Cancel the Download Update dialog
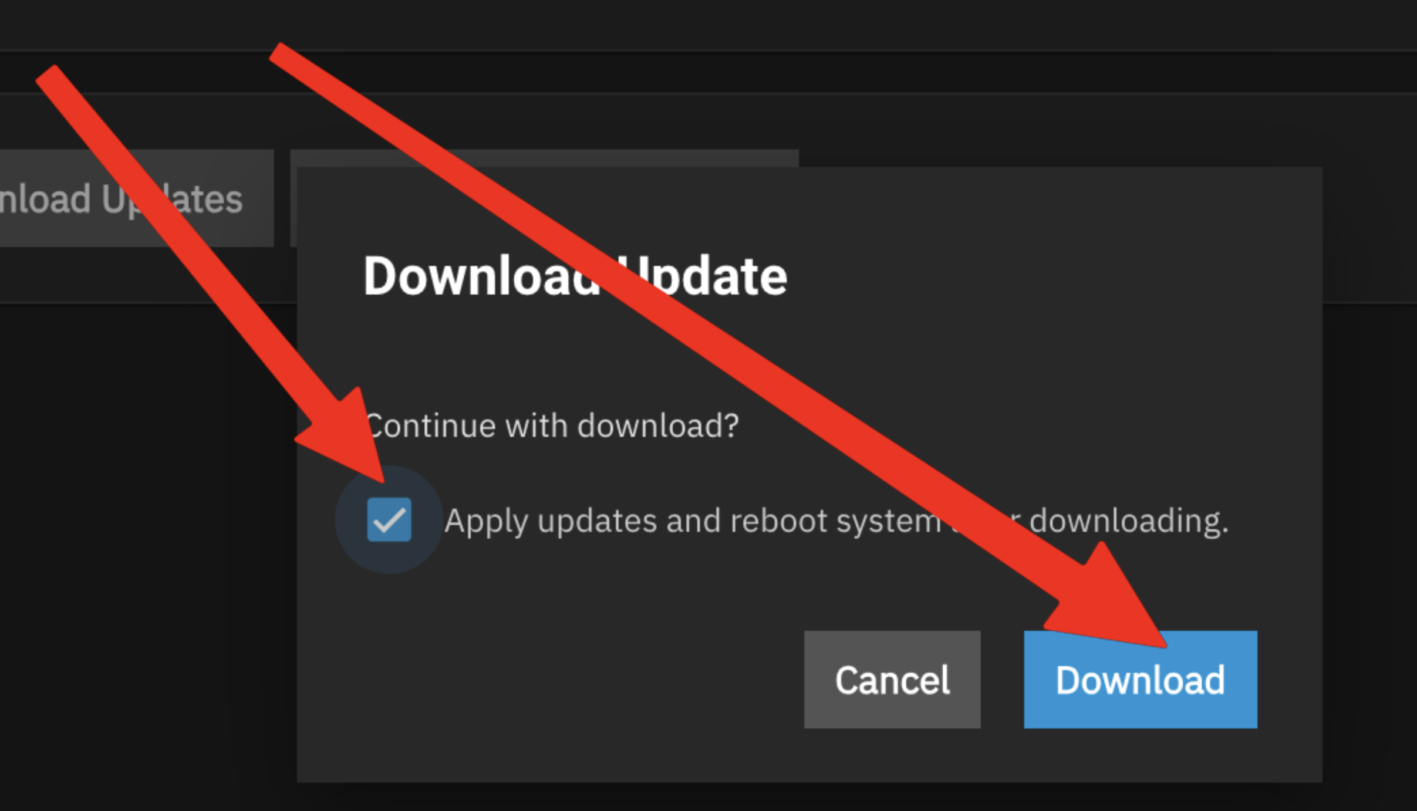 point(892,680)
